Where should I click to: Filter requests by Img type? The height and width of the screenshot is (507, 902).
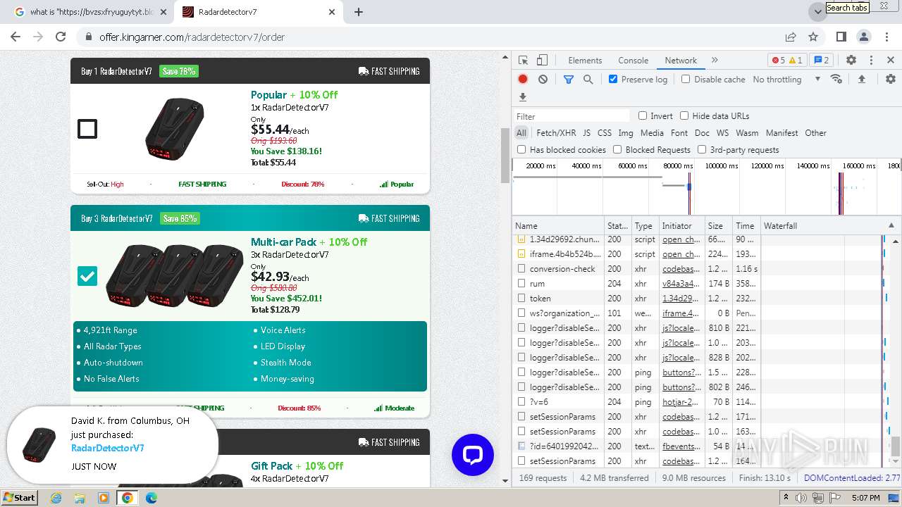point(625,133)
